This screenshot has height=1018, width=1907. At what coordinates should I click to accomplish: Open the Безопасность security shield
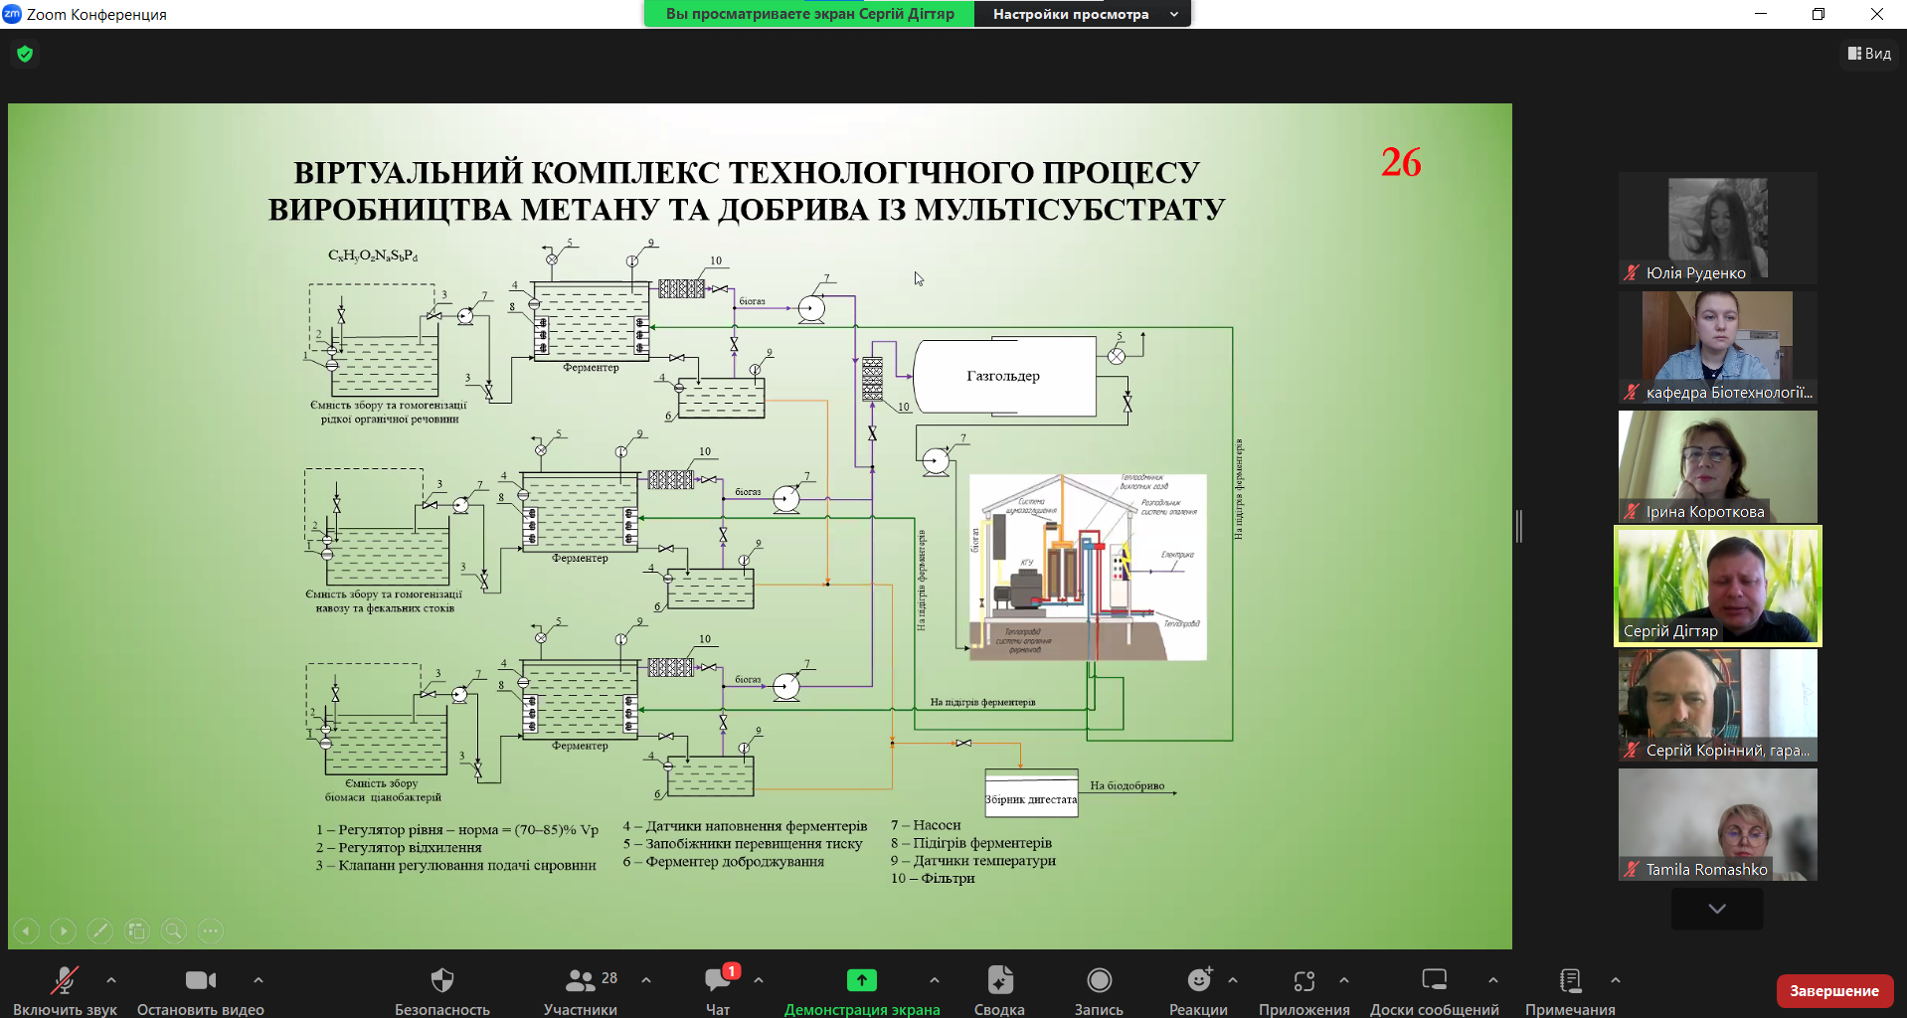(442, 990)
